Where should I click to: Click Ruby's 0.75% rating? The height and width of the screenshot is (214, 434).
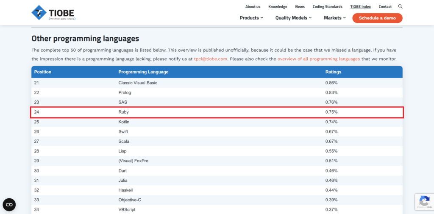click(331, 112)
